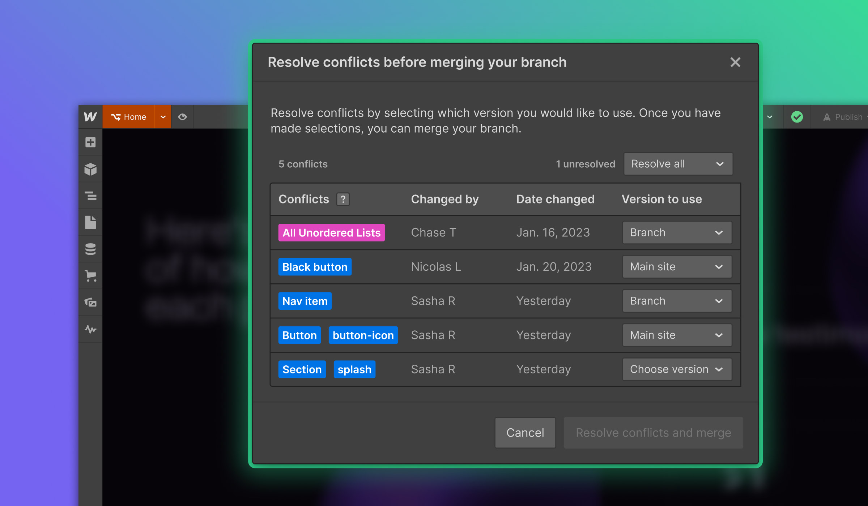The image size is (868, 506).
Task: Click the Webflow logo icon
Action: click(x=90, y=117)
